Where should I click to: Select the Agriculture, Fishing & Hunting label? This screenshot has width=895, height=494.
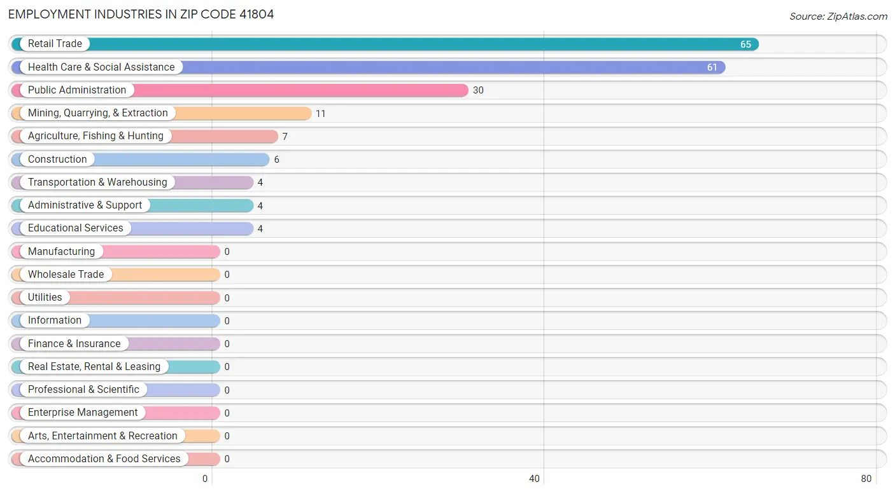pyautogui.click(x=95, y=135)
